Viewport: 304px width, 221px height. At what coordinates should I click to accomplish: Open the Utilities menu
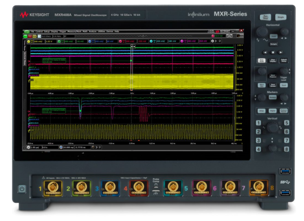101,32
